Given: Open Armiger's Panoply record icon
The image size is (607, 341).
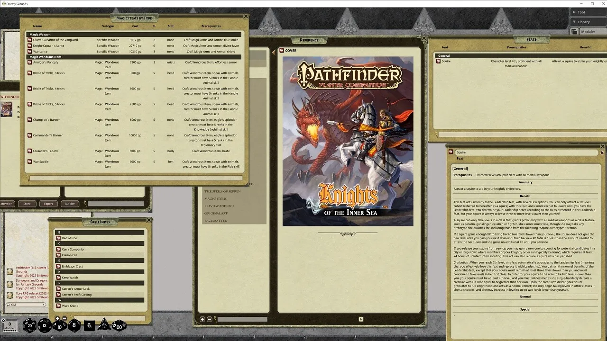Looking at the screenshot, I should [30, 62].
